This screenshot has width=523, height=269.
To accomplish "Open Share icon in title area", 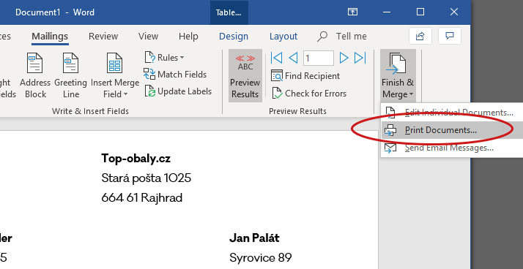I will [420, 36].
